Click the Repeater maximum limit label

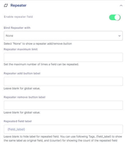pyautogui.click(x=21, y=49)
